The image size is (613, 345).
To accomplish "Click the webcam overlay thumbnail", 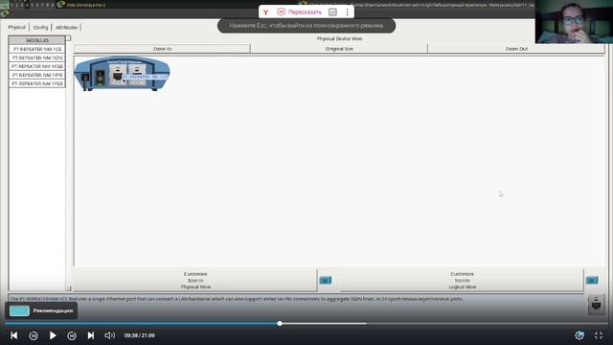I will point(574,21).
